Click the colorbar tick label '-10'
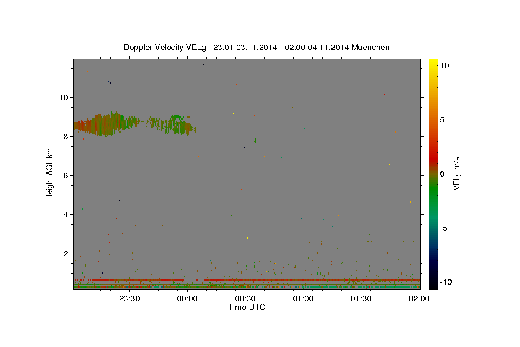Viewport: 520px width, 347px height. coord(446,282)
